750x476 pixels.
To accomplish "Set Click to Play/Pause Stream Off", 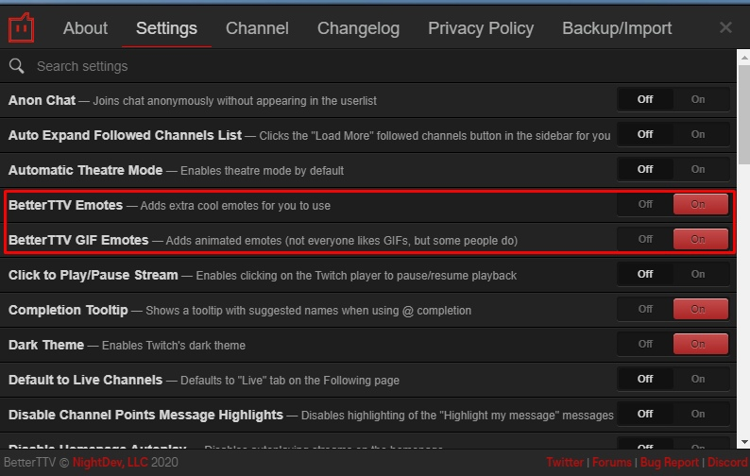I will coord(645,274).
